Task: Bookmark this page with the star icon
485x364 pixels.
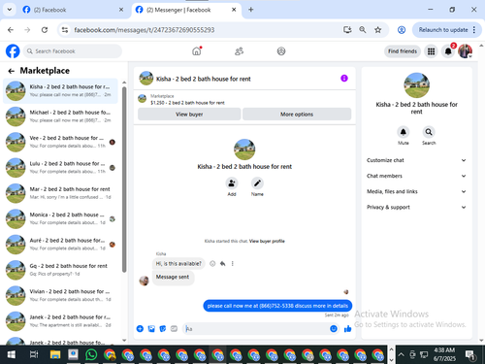Action: (x=377, y=30)
